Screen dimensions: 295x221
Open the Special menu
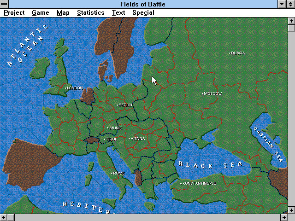pyautogui.click(x=143, y=13)
